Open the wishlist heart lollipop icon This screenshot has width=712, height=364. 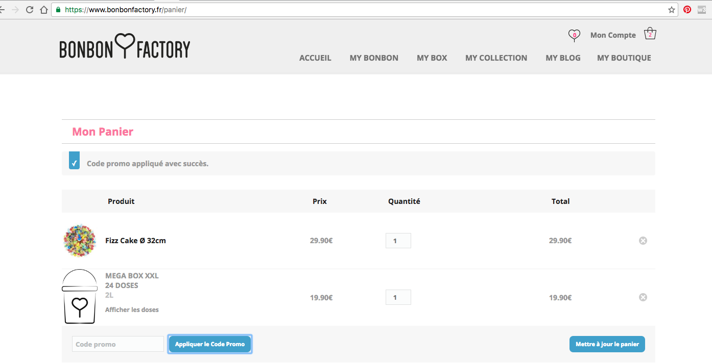point(574,35)
